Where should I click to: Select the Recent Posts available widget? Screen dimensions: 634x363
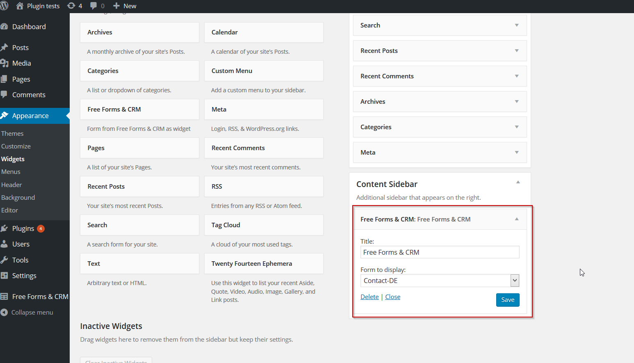139,187
